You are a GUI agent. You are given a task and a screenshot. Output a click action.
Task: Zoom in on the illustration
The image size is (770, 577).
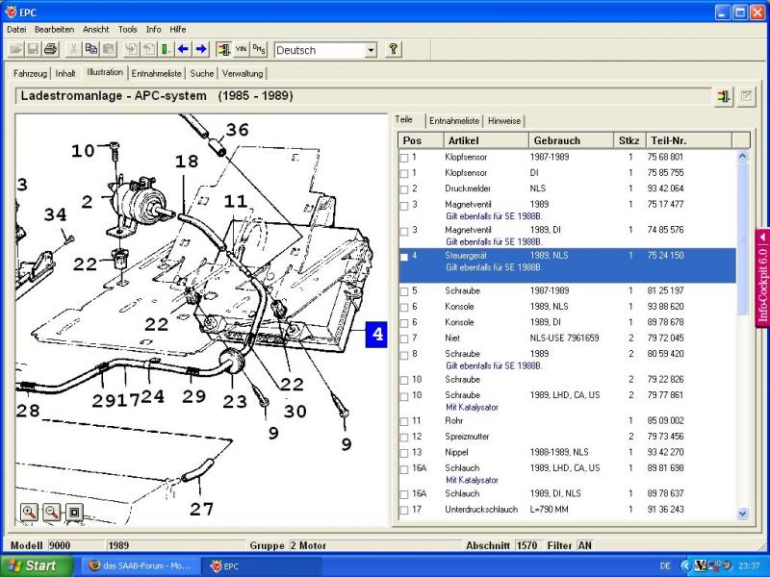click(x=30, y=513)
